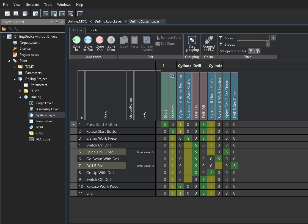Click the Cylinder A Home Position column header
Image resolution: width=308 pixels, height=224 pixels.
pyautogui.click(x=180, y=96)
